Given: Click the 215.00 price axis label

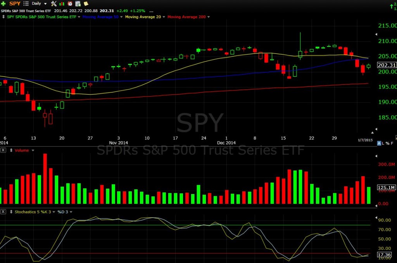Looking at the screenshot, I should 387,26.
